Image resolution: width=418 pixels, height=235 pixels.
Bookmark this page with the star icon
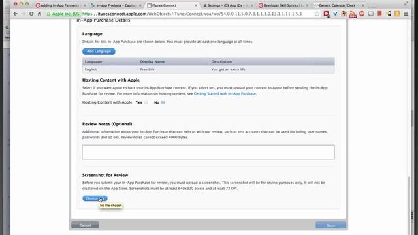click(x=317, y=14)
